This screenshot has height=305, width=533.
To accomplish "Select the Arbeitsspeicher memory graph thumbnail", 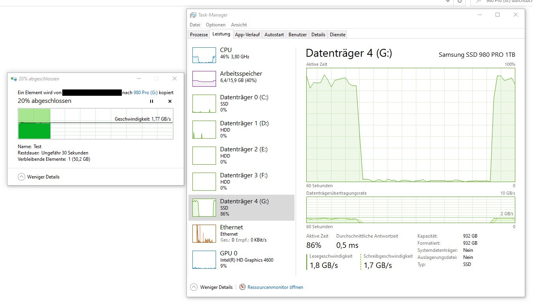I will point(204,79).
